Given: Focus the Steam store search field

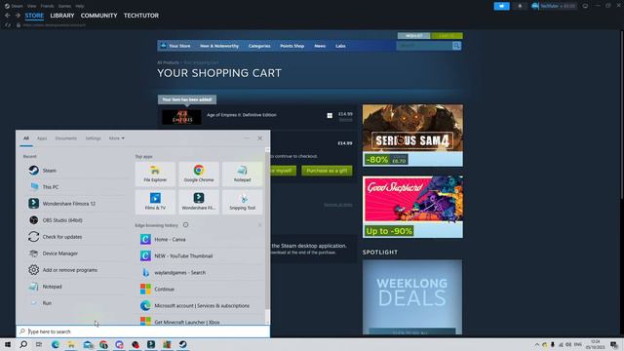Looking at the screenshot, I should coord(424,46).
